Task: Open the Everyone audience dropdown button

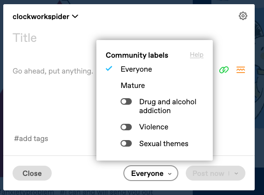Action: point(151,173)
